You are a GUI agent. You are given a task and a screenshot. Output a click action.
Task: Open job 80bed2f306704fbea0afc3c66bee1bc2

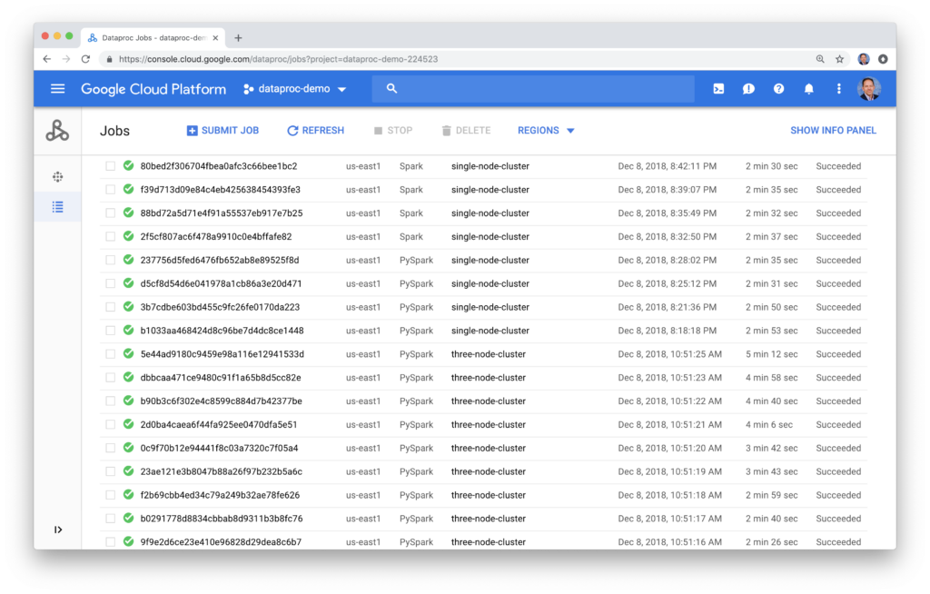coord(219,166)
